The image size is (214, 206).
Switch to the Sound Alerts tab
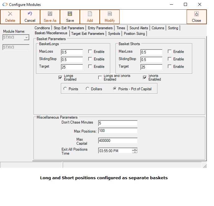click(x=139, y=28)
